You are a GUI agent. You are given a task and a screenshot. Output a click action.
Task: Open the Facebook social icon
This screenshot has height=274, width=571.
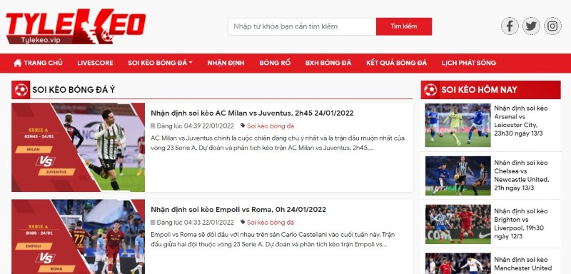[510, 26]
